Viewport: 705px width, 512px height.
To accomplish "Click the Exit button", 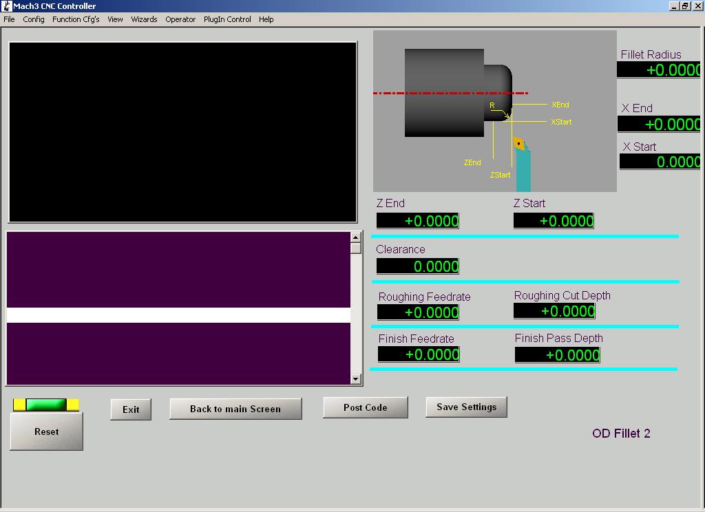I will tap(131, 409).
